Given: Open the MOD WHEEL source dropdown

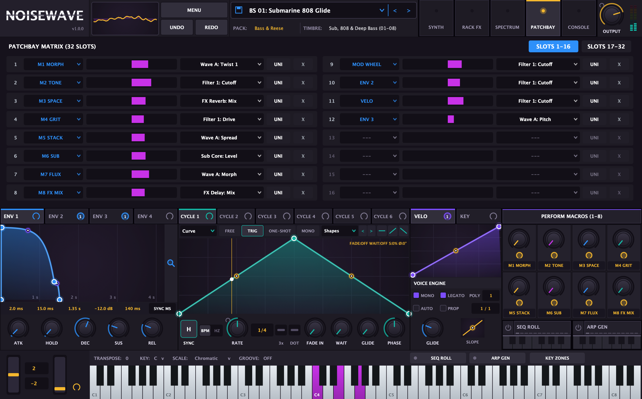Looking at the screenshot, I should click(369, 64).
